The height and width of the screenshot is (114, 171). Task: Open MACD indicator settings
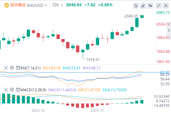pyautogui.click(x=12, y=90)
